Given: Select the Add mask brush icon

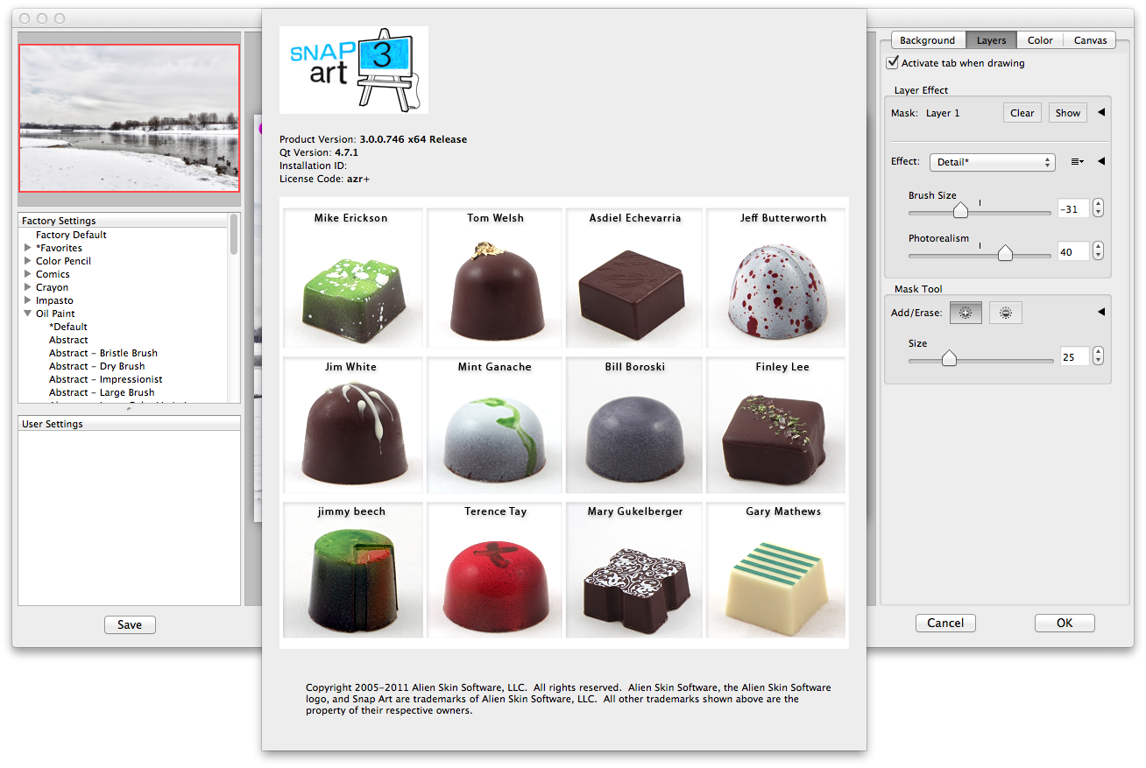Looking at the screenshot, I should [966, 313].
